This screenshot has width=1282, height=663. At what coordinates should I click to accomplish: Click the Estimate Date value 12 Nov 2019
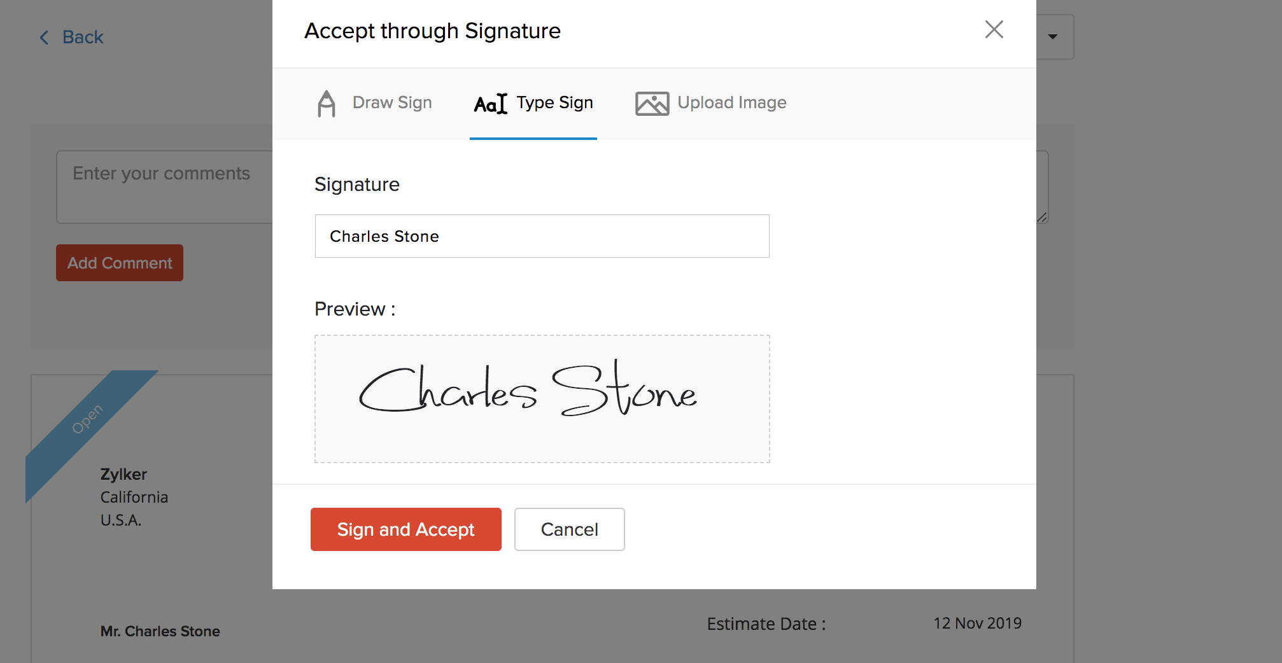coord(977,624)
